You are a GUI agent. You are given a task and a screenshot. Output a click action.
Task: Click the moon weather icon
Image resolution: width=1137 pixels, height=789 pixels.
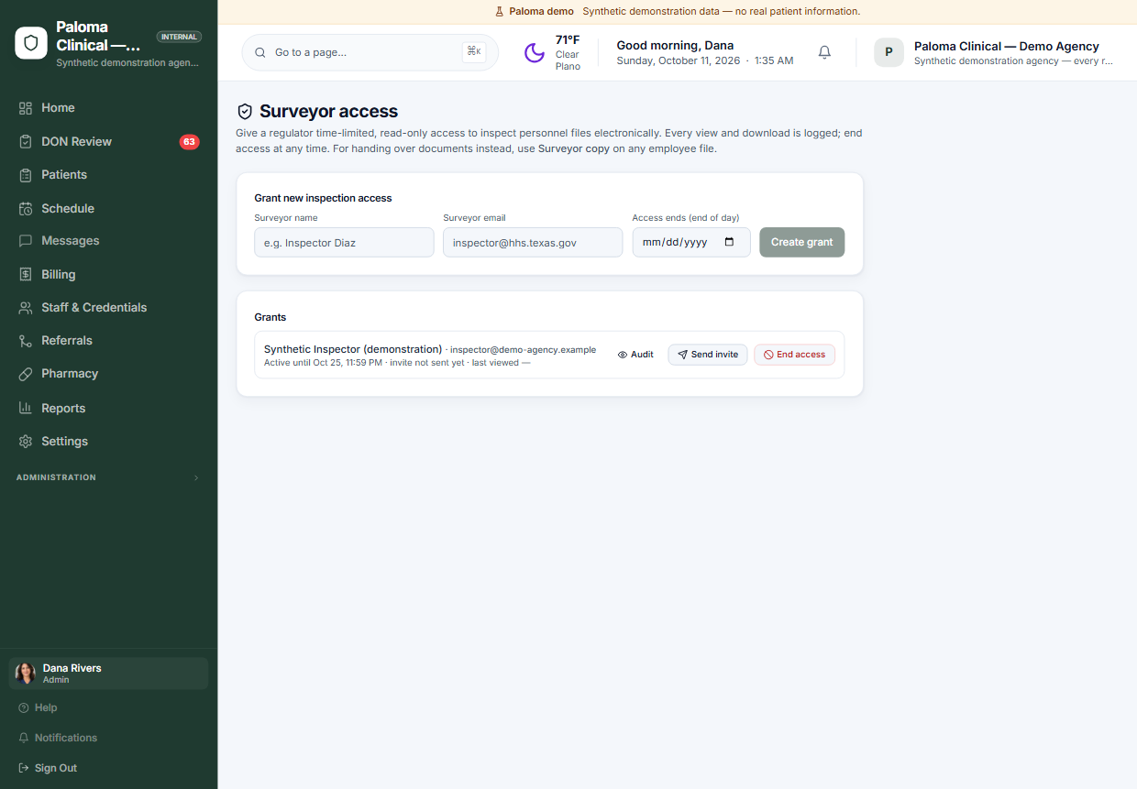click(535, 52)
